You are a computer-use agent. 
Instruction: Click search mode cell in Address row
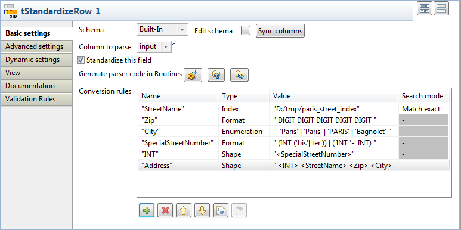coord(424,166)
